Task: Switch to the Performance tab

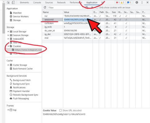Action: (x=76, y=2)
